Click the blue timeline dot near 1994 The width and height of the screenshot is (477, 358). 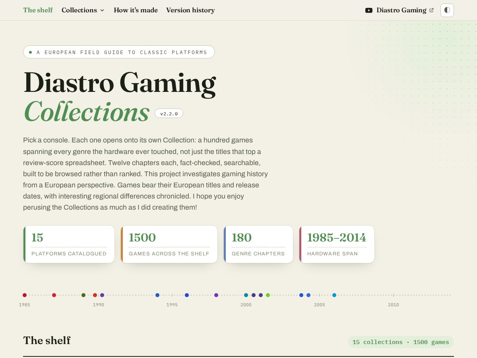point(157,295)
